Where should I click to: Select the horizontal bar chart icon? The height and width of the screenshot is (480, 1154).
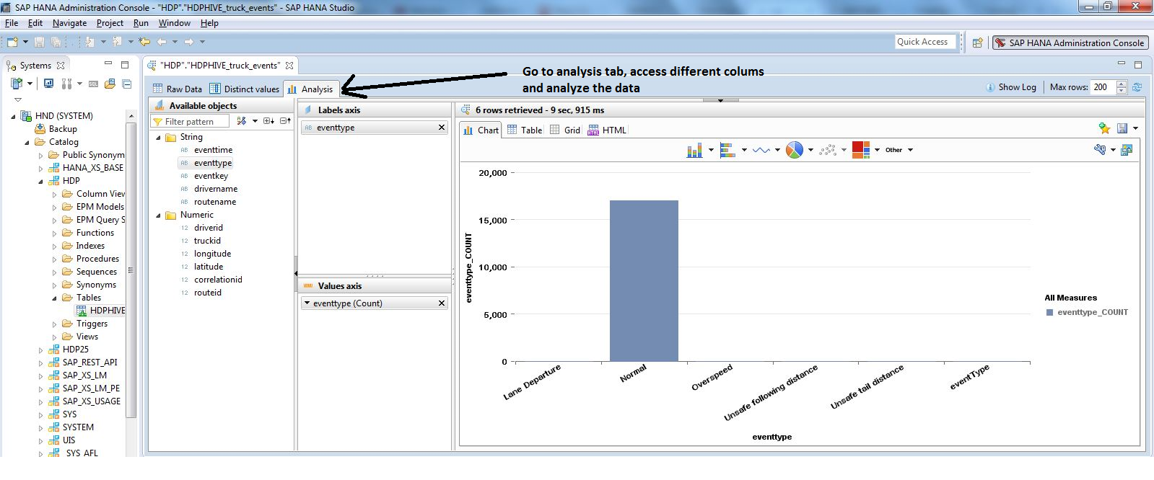click(727, 150)
